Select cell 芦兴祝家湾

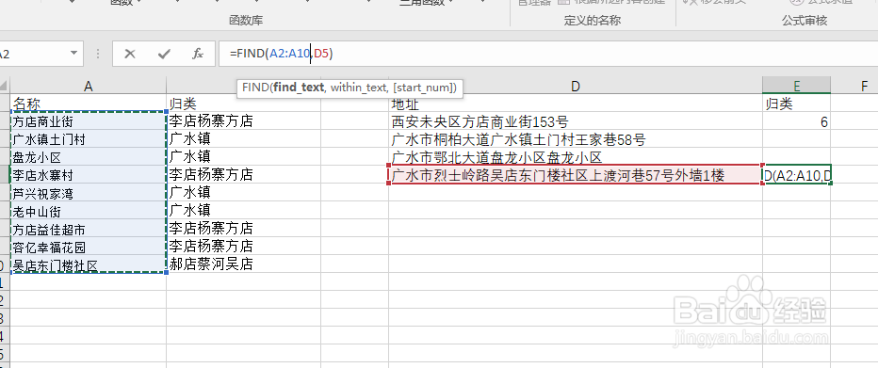tap(88, 193)
